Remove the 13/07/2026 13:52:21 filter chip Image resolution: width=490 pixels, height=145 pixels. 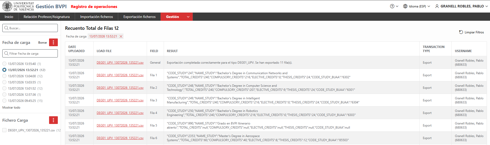(x=121, y=36)
